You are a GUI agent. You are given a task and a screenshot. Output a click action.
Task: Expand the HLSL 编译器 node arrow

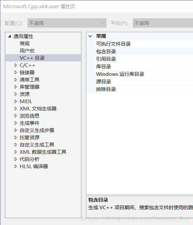(x=16, y=166)
